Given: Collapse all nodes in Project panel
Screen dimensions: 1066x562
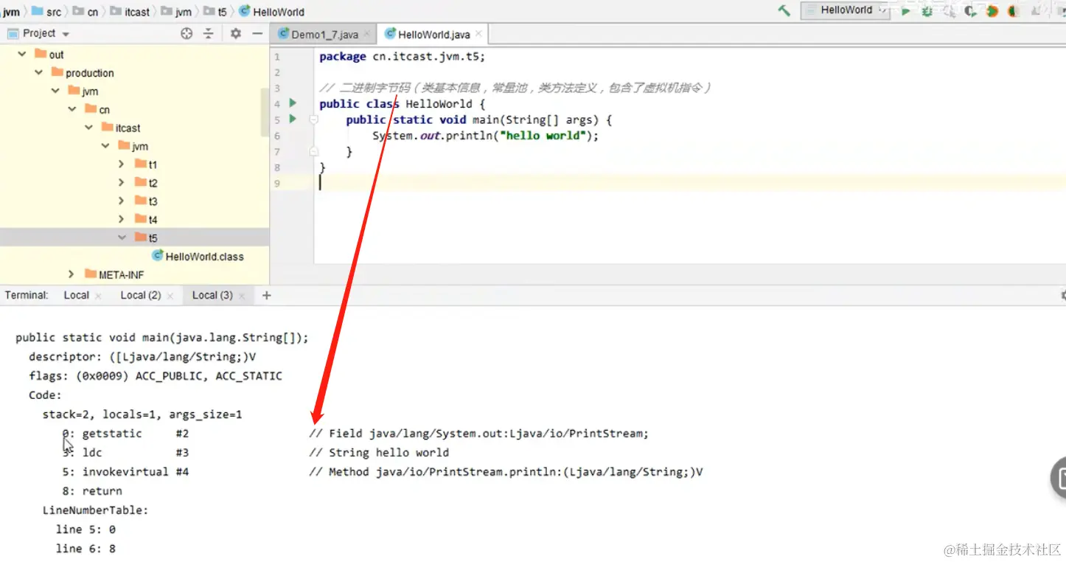Looking at the screenshot, I should tap(209, 33).
